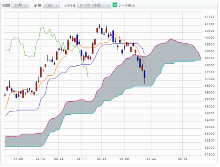Select the 02/12 date axis label
The height and width of the screenshot is (167, 220).
[x=40, y=159]
